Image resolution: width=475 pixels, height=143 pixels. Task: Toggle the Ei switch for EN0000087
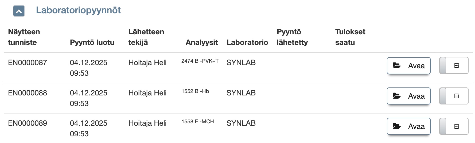point(454,66)
